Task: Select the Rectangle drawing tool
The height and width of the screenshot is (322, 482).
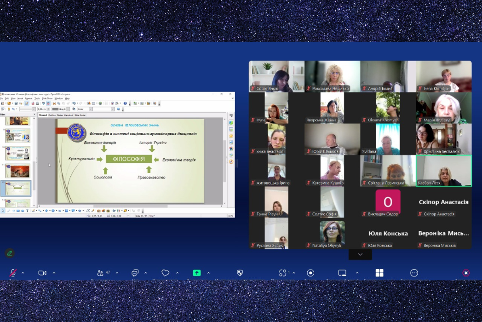Action: 18,211
